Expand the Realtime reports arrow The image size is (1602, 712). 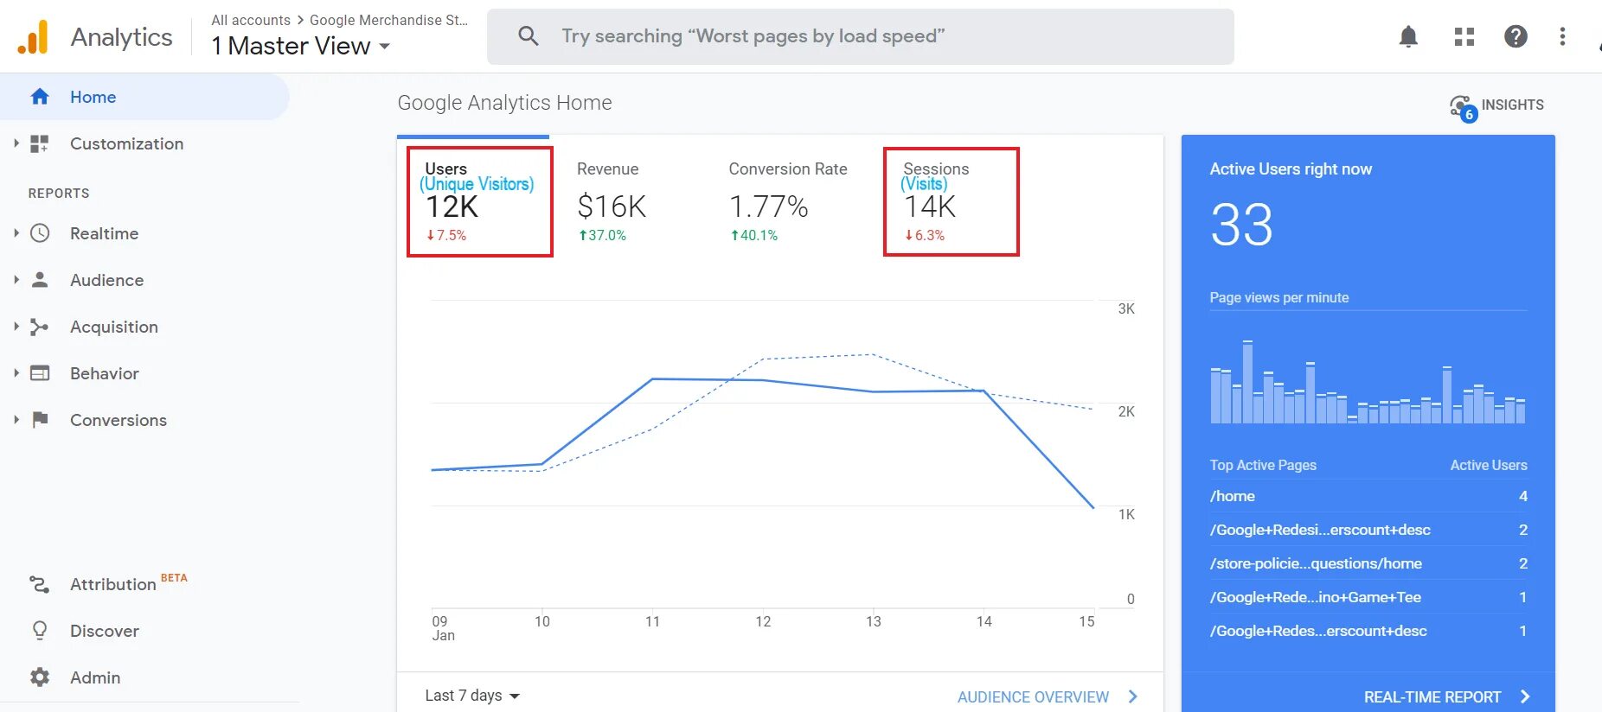(x=16, y=233)
